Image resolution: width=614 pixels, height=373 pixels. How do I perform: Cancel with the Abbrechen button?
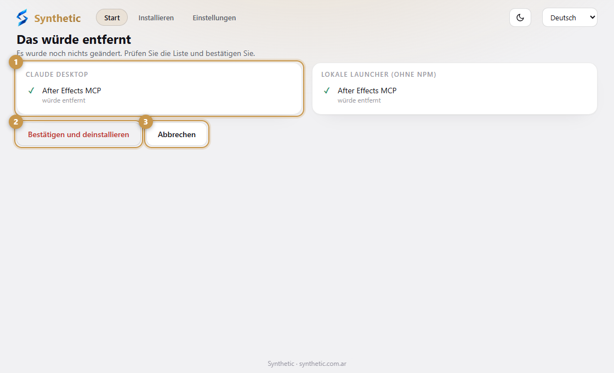(x=177, y=134)
